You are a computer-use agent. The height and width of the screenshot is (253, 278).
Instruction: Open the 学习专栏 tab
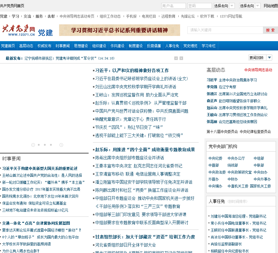click(x=209, y=46)
